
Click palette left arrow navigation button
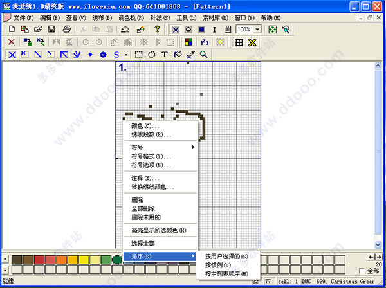(x=371, y=257)
